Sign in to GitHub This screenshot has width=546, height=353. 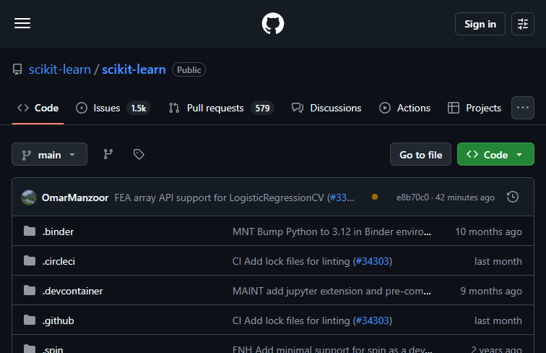[480, 24]
